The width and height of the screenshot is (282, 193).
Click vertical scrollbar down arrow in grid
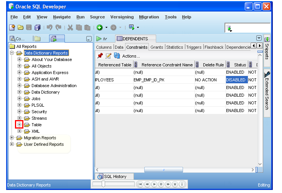260,164
